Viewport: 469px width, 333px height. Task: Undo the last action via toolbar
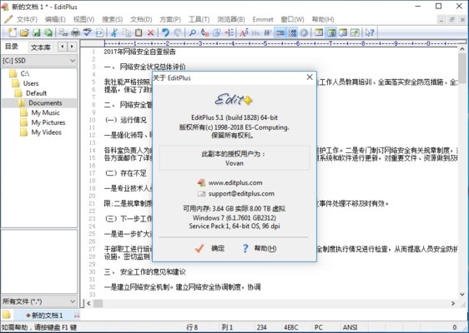point(165,32)
